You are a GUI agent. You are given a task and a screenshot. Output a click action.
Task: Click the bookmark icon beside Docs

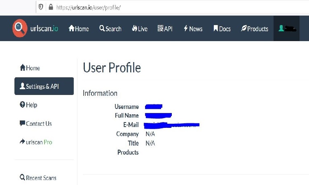tap(215, 28)
